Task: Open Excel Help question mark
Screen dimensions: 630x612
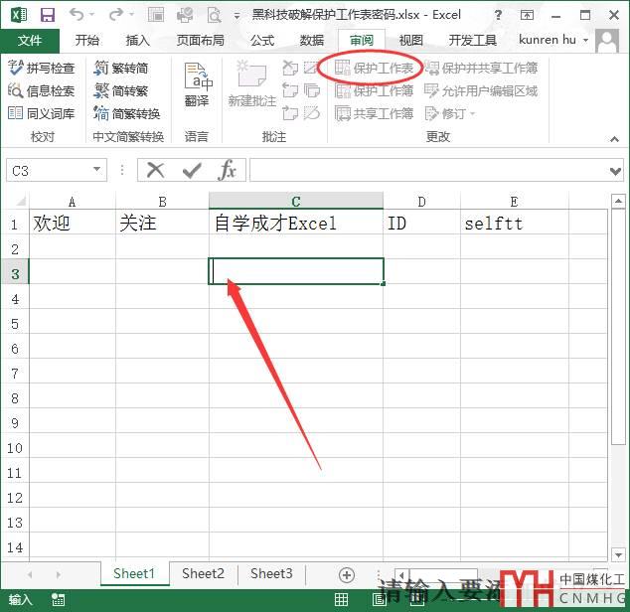Action: click(498, 15)
